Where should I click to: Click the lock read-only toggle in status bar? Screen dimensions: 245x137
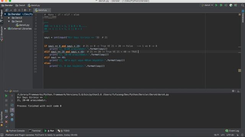(x=238, y=135)
